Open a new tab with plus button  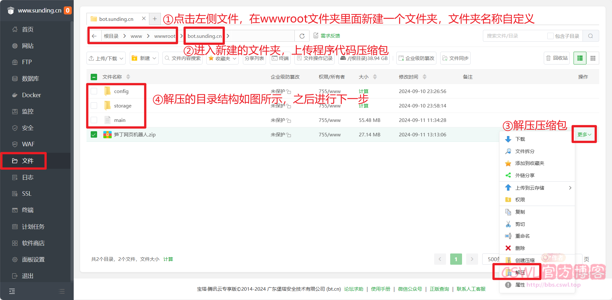[155, 19]
